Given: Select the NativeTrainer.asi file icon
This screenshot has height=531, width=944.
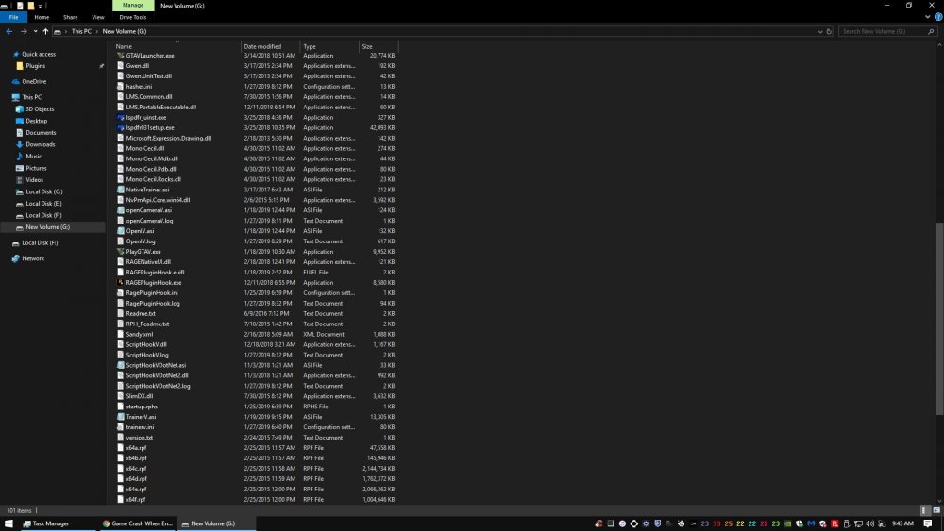Looking at the screenshot, I should pos(121,190).
